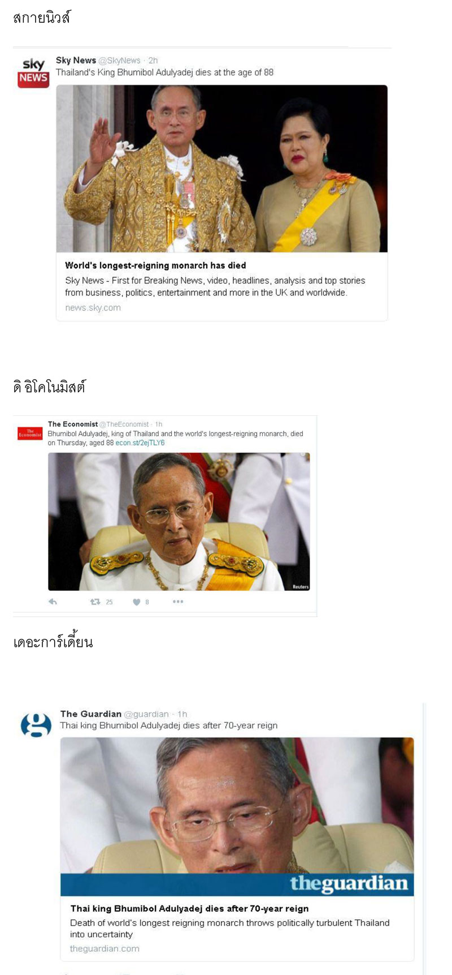Viewport: 452px width, 975px height.
Task: Click the Sky News account name
Action: [76, 60]
